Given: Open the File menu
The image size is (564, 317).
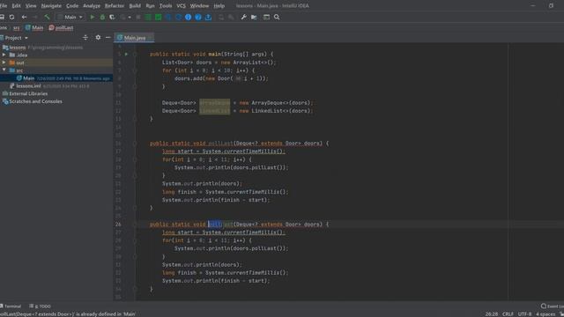Looking at the screenshot, I should (x=4, y=6).
